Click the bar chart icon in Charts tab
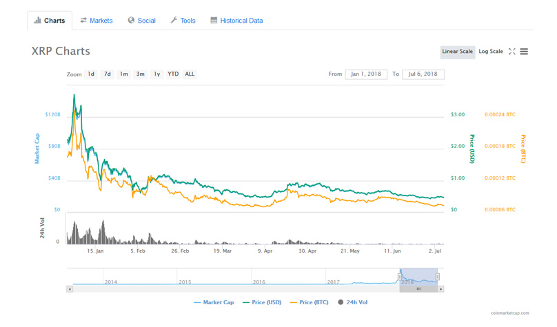Viewport: 557px width, 327px height. click(x=37, y=20)
